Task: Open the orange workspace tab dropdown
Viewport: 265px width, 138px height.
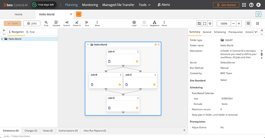Action: (x=79, y=14)
